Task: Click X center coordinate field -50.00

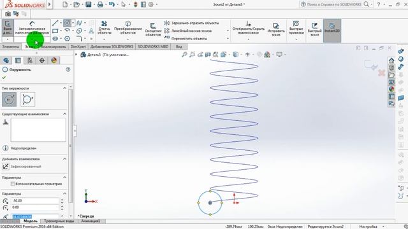Action: pyautogui.click(x=36, y=201)
